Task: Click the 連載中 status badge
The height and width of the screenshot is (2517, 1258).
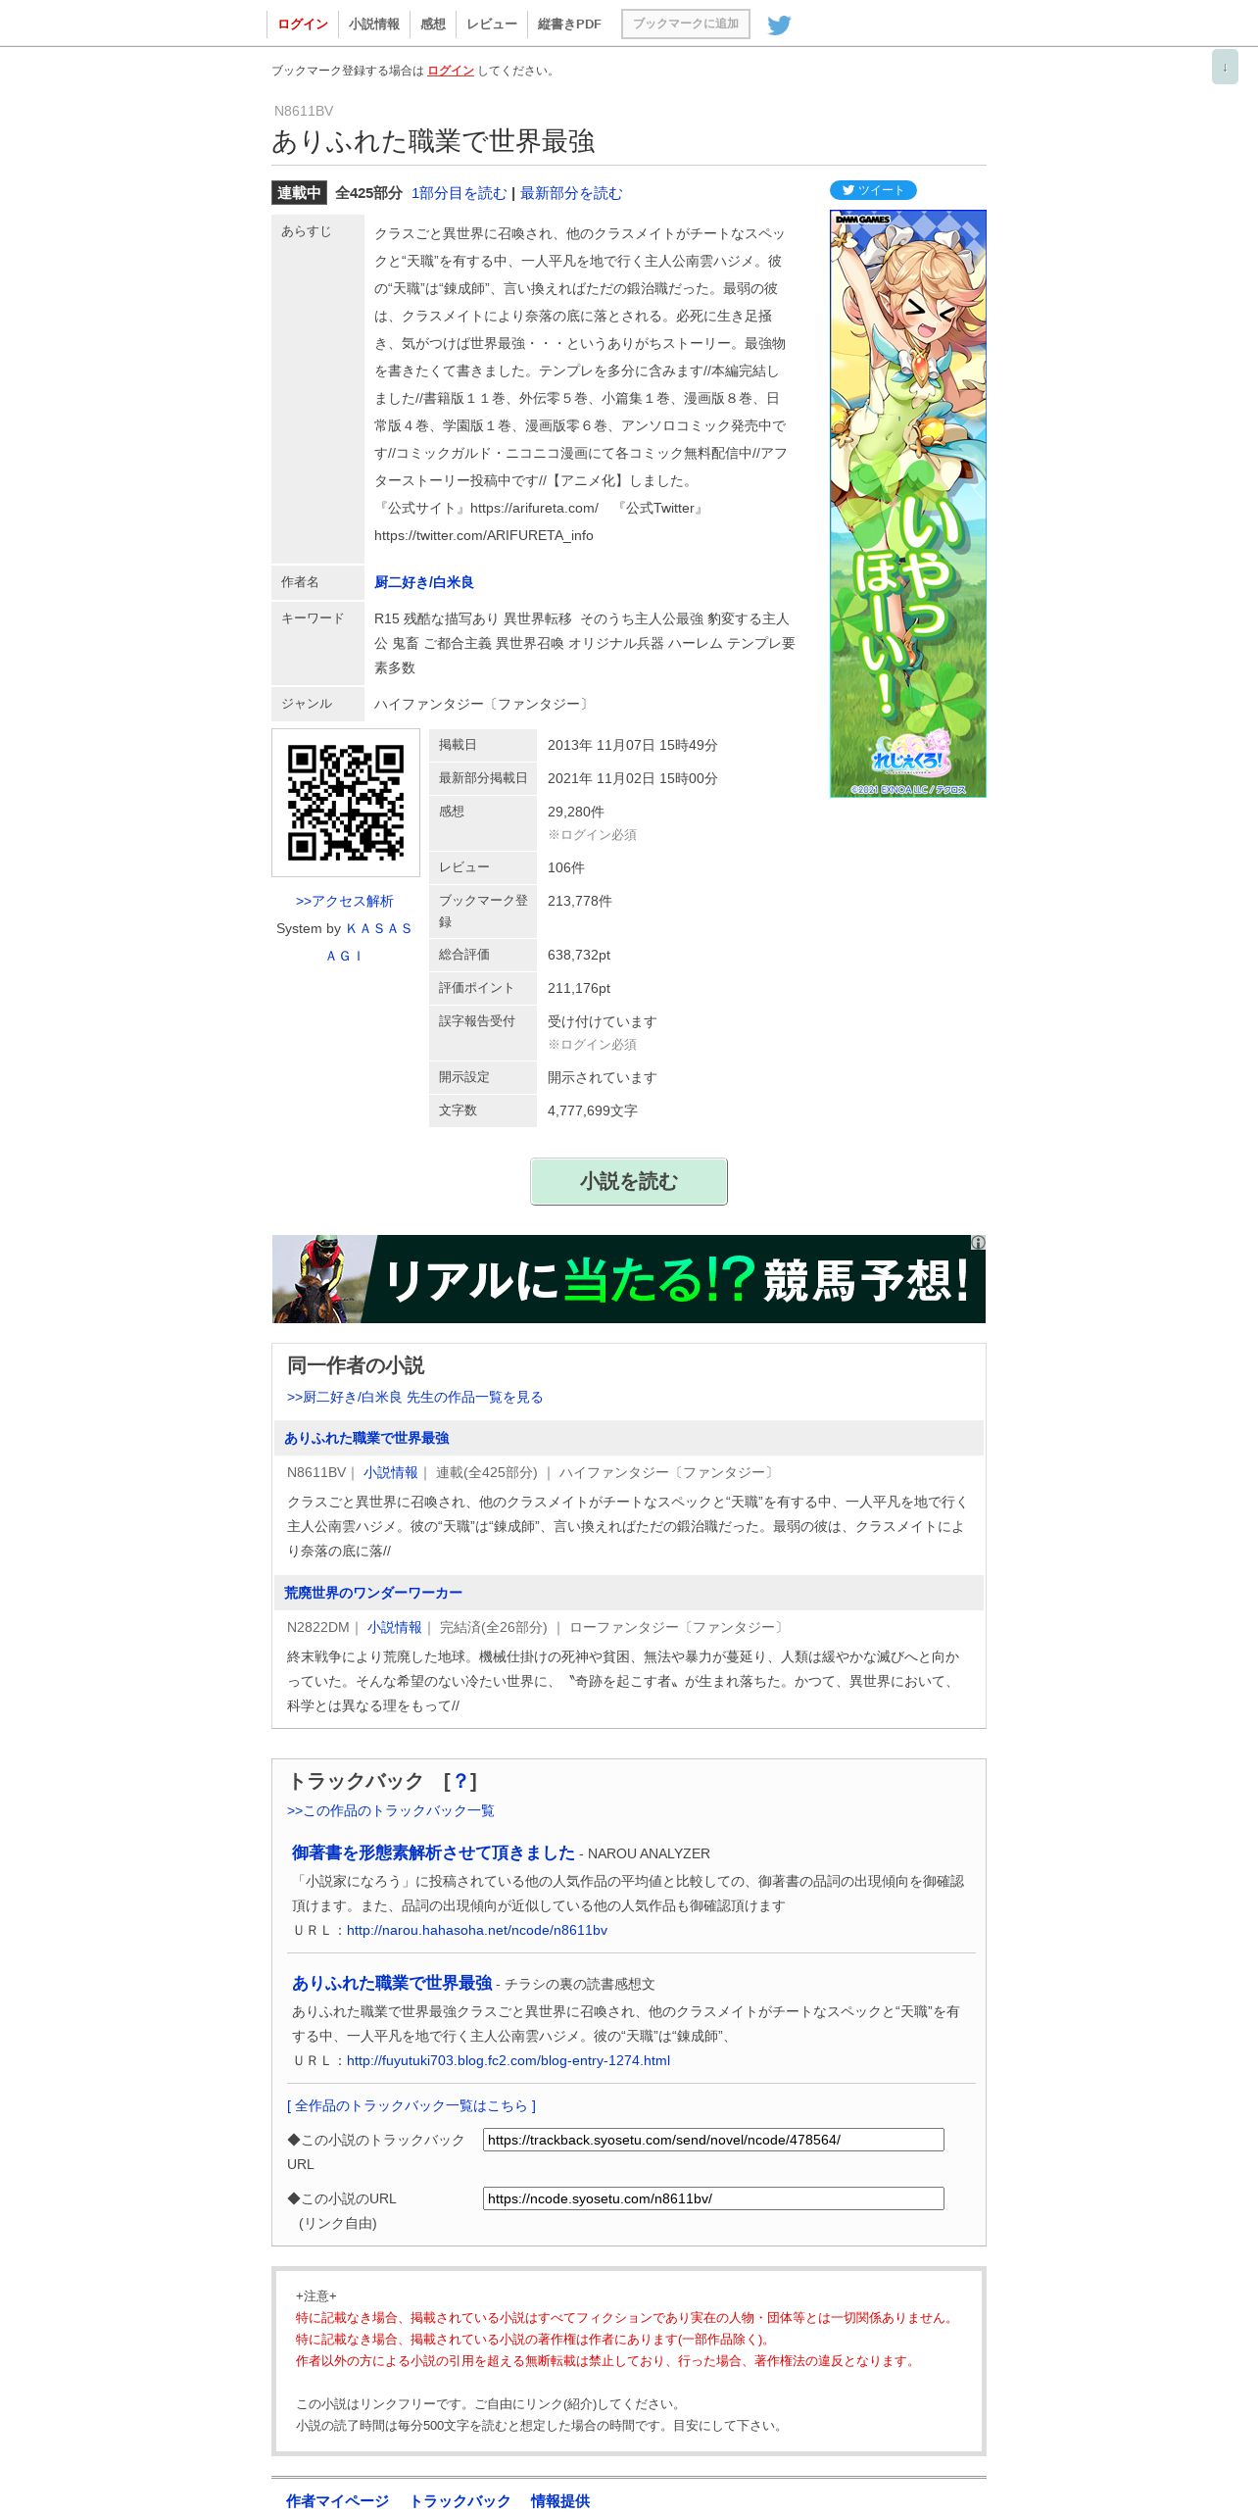Action: [x=299, y=193]
